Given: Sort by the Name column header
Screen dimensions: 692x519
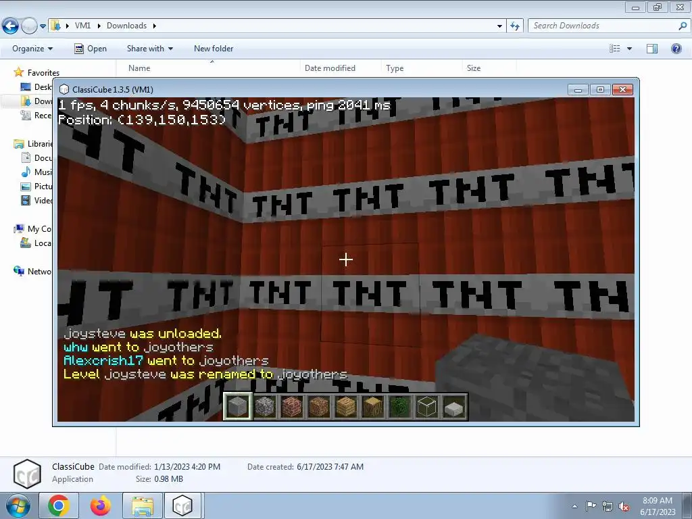Looking at the screenshot, I should tap(209, 68).
